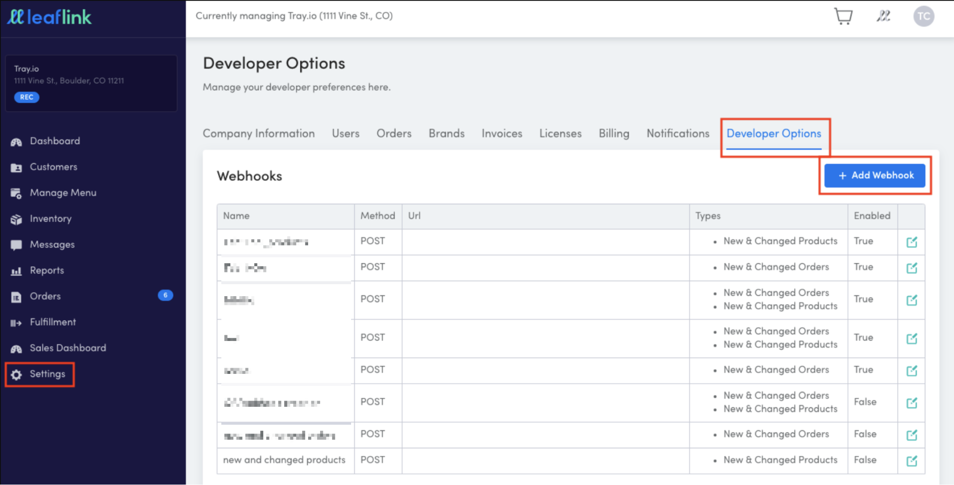
Task: Open the Sales Dashboard
Action: click(x=68, y=348)
